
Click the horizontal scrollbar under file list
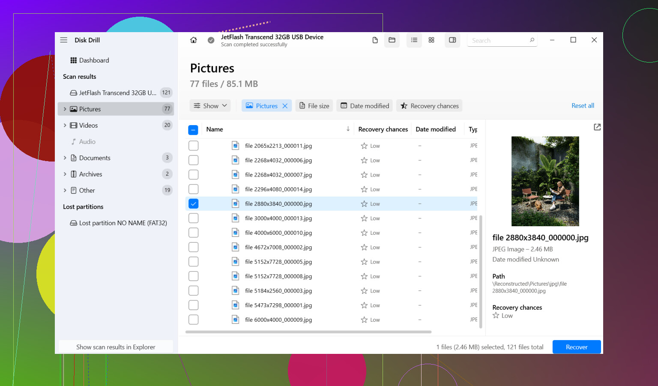[308, 332]
